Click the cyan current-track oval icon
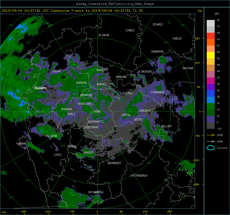The width and height of the screenshot is (230, 215). pyautogui.click(x=211, y=148)
